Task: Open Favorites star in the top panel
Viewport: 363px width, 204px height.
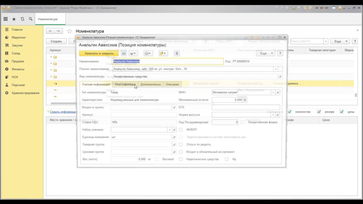Action: pos(14,19)
